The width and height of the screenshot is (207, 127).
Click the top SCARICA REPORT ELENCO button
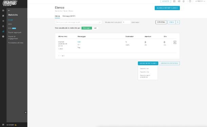(x=167, y=8)
